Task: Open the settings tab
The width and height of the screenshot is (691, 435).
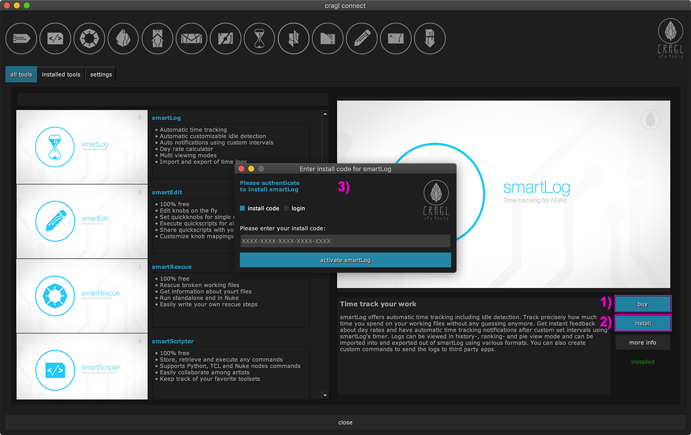Action: click(101, 74)
